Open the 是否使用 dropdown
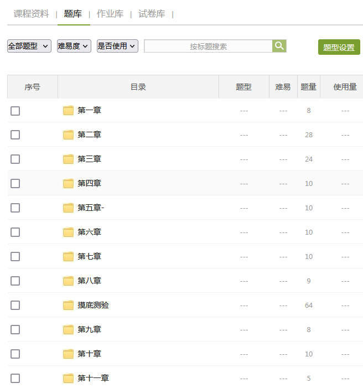363x388 pixels. pos(117,46)
